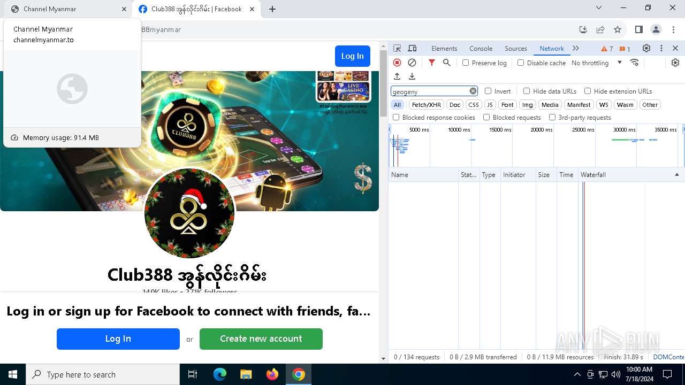
Task: Open Network panel settings gear
Action: pyautogui.click(x=675, y=63)
